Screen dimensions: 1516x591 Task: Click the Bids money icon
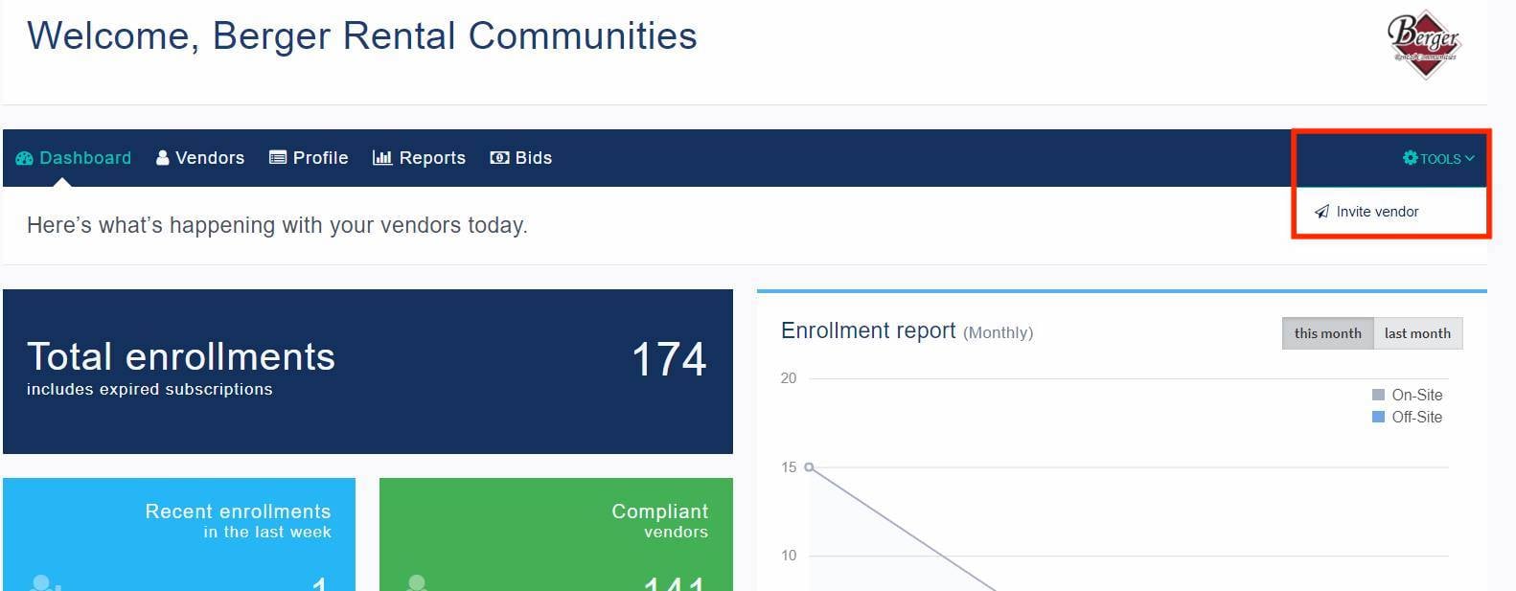[499, 158]
